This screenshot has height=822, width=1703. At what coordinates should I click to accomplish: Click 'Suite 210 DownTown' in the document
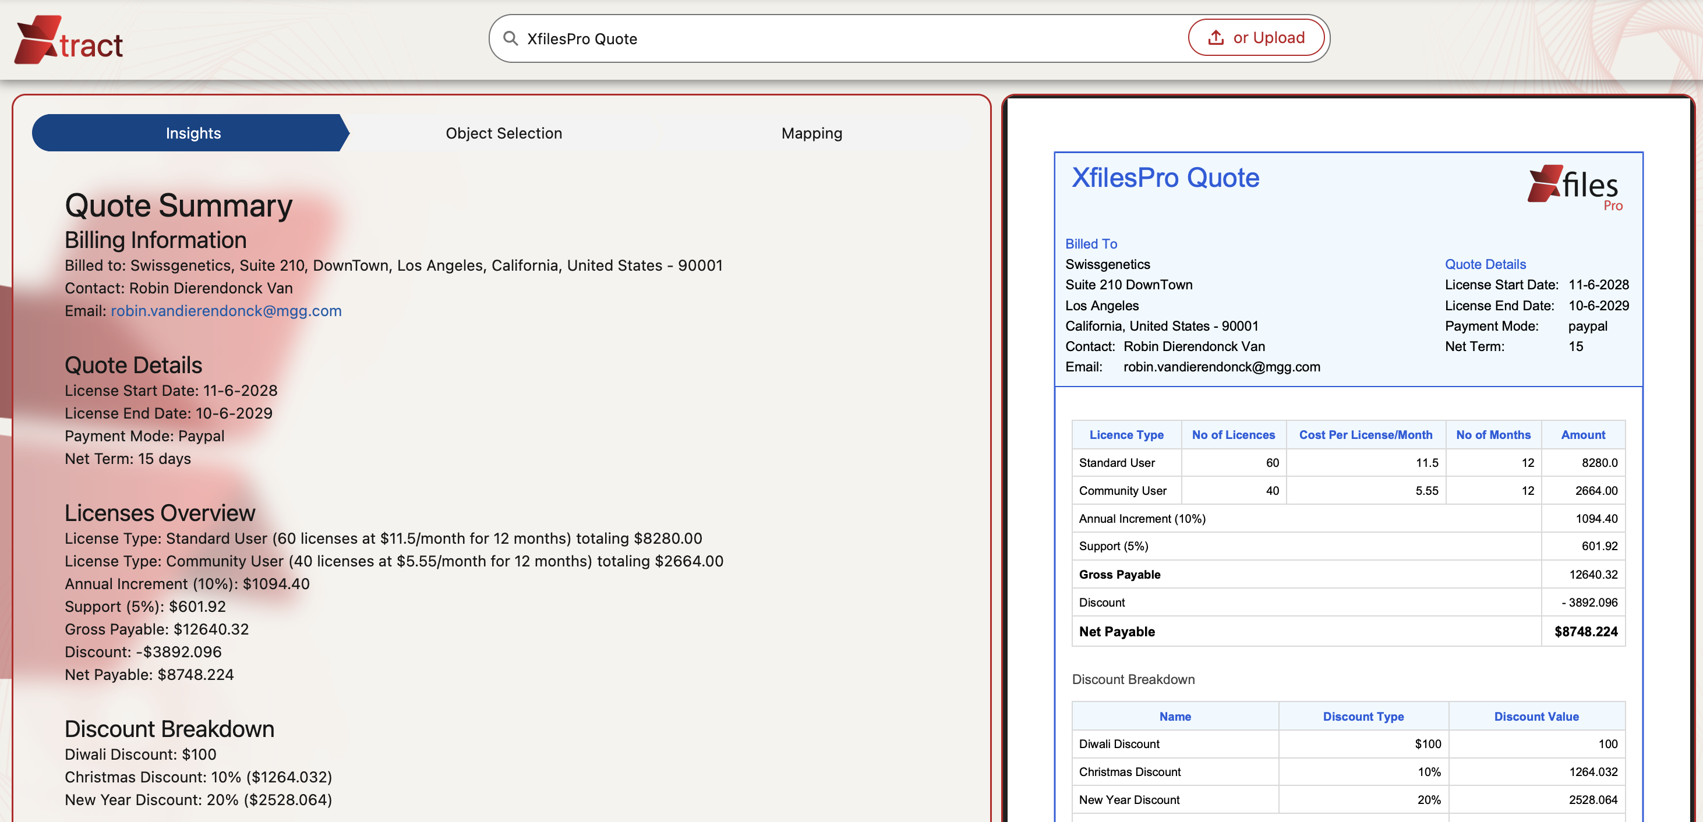coord(1129,285)
